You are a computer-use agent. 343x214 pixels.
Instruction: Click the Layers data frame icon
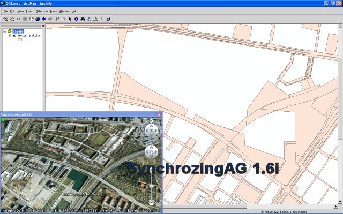pyautogui.click(x=10, y=31)
